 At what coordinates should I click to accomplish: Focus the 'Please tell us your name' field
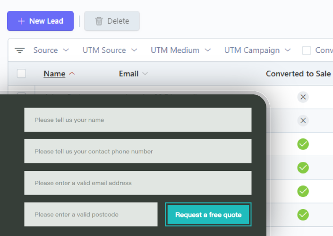click(138, 120)
